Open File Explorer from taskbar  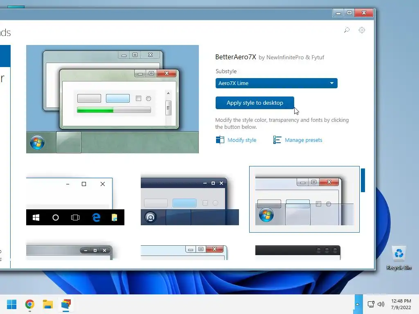pyautogui.click(x=48, y=304)
